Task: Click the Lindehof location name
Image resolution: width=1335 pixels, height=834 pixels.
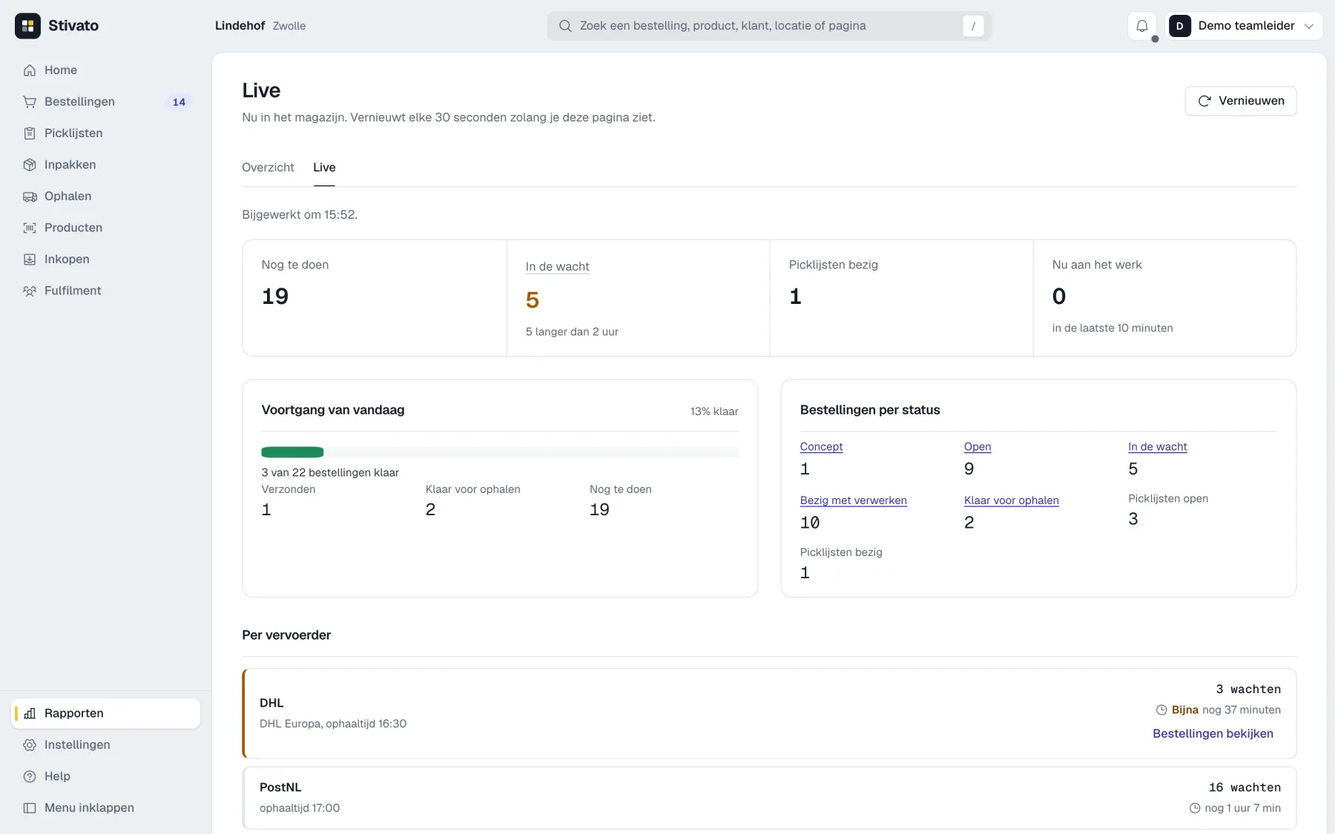Action: coord(240,26)
